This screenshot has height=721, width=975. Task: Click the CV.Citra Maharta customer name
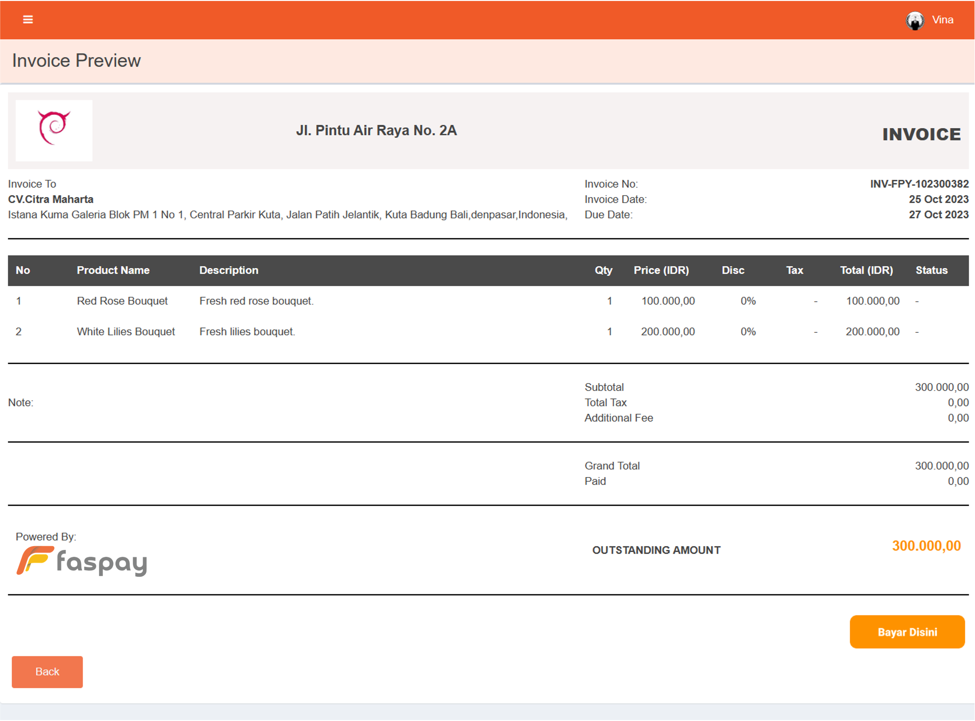point(51,200)
